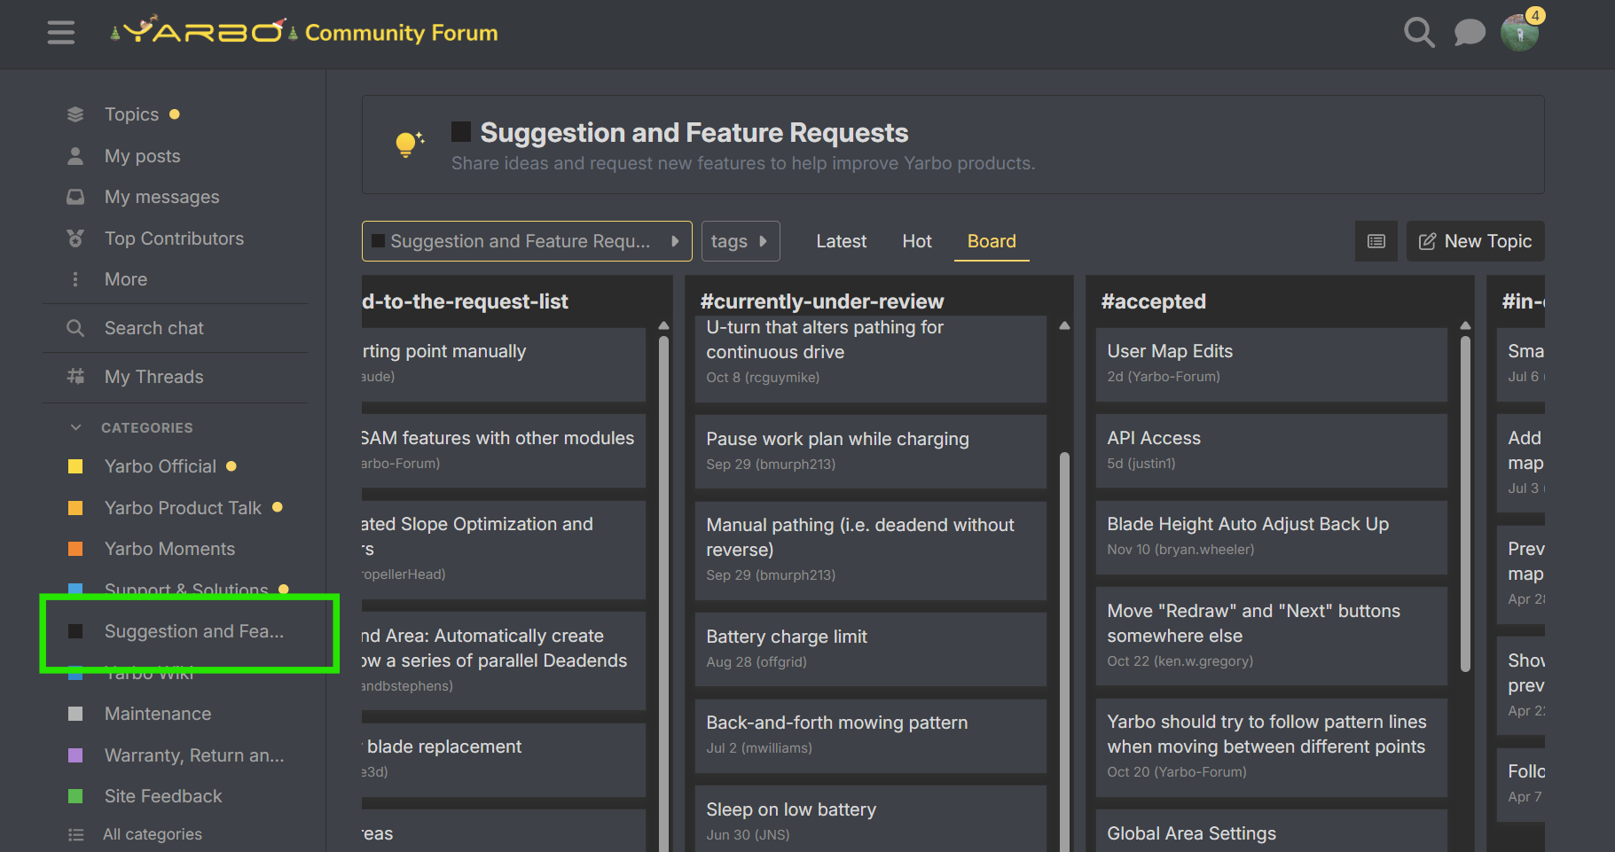Switch to the Latest tab
The height and width of the screenshot is (852, 1615).
[841, 241]
